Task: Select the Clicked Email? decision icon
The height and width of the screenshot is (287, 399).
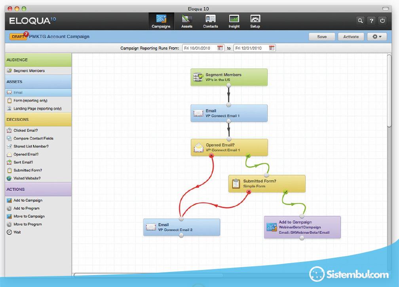Action: 9,130
